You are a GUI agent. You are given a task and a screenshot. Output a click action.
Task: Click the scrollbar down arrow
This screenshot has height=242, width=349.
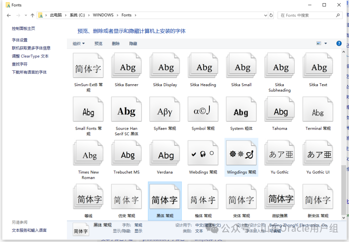[344, 218]
